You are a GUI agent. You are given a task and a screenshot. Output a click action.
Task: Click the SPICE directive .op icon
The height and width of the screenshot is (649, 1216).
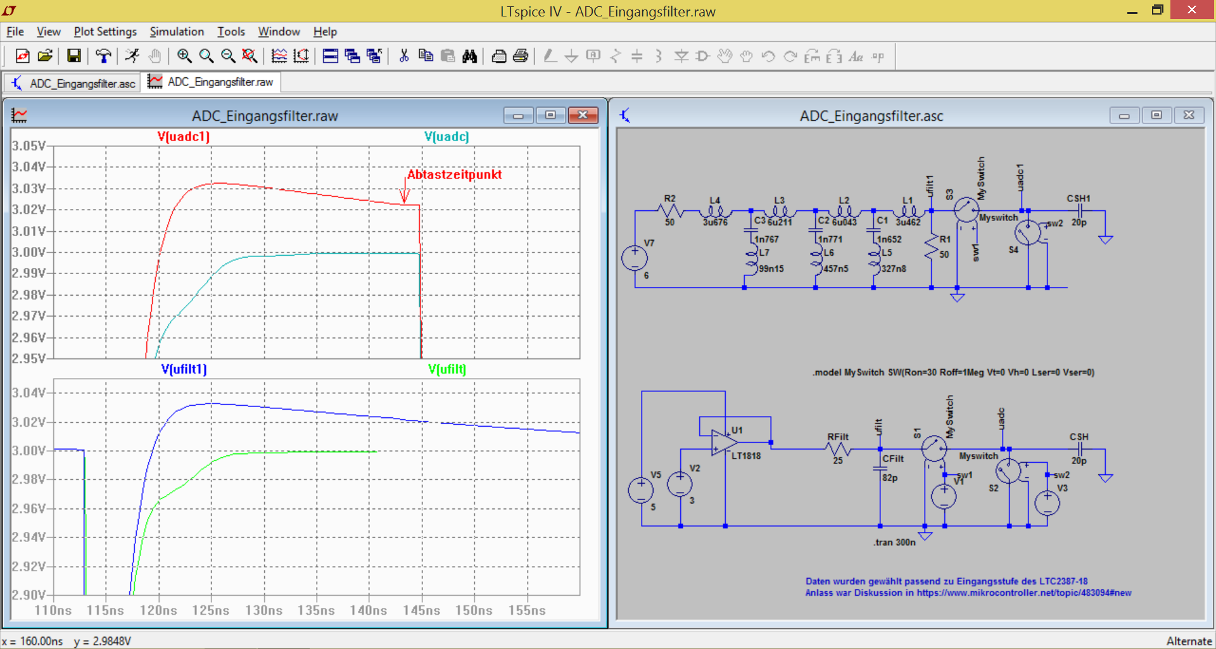coord(878,56)
